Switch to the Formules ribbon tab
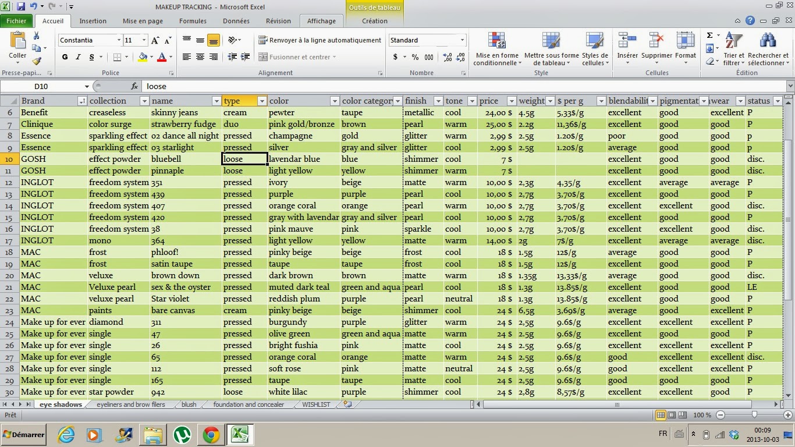This screenshot has height=447, width=795. pyautogui.click(x=193, y=21)
